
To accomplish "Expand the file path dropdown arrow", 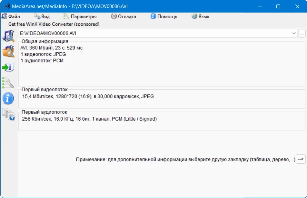I will [x=294, y=33].
